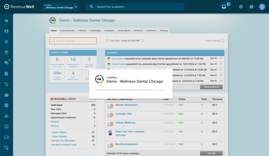Switch to the Social Media tab
This screenshot has width=269, height=156.
[x=124, y=31]
